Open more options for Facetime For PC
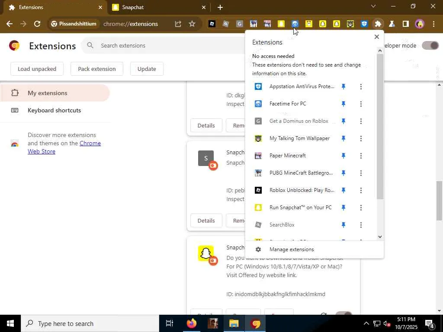The image size is (443, 332). tap(361, 104)
